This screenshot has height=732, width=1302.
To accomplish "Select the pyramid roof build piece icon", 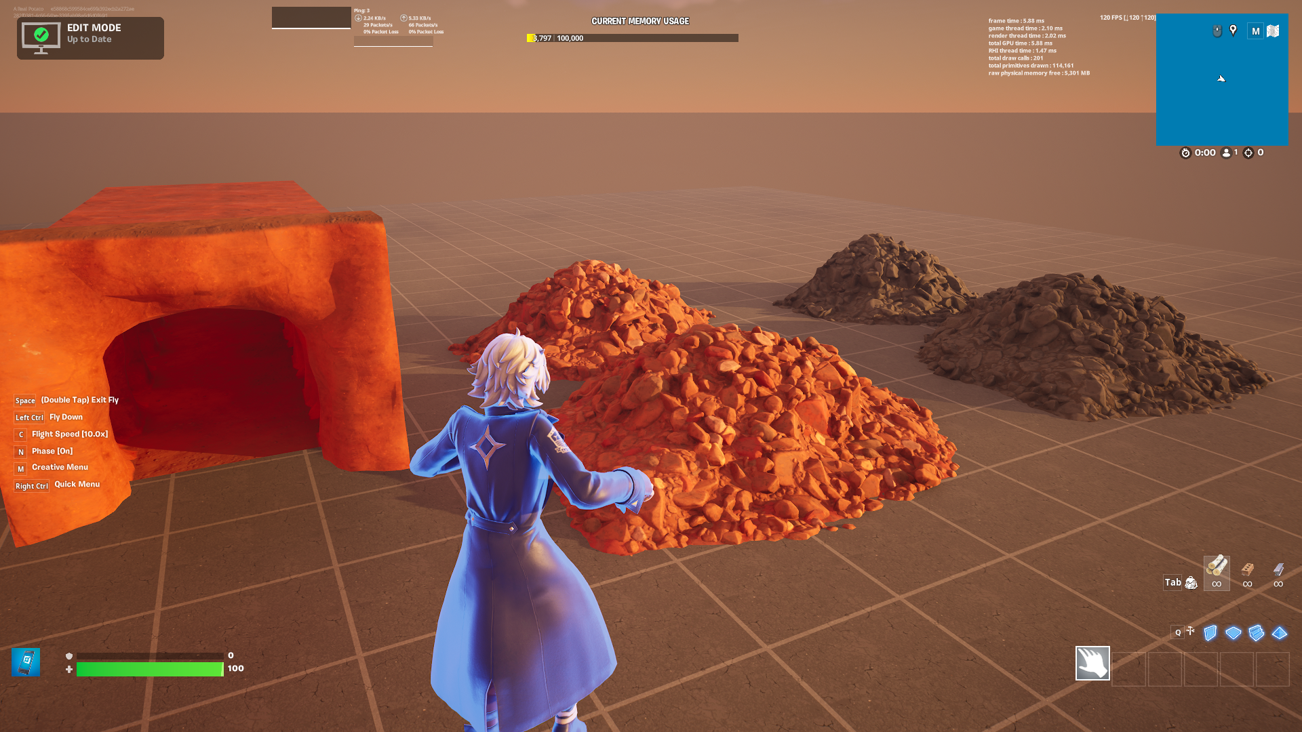I will [x=1280, y=633].
